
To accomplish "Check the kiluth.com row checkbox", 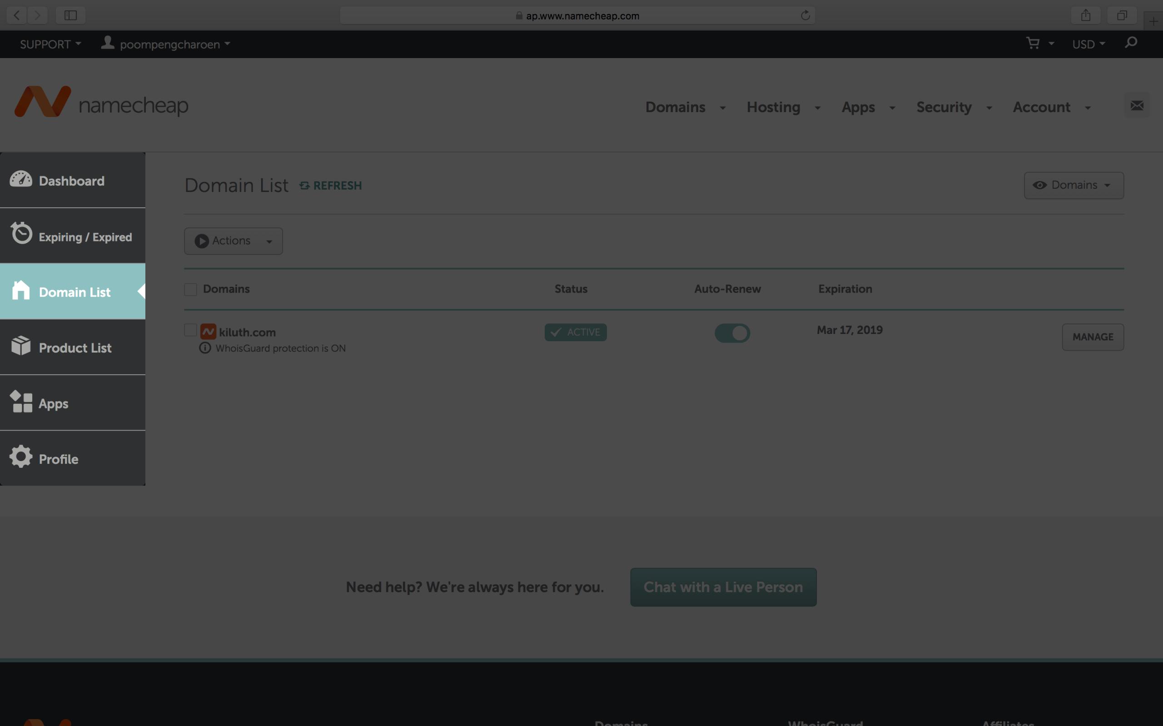I will [190, 330].
